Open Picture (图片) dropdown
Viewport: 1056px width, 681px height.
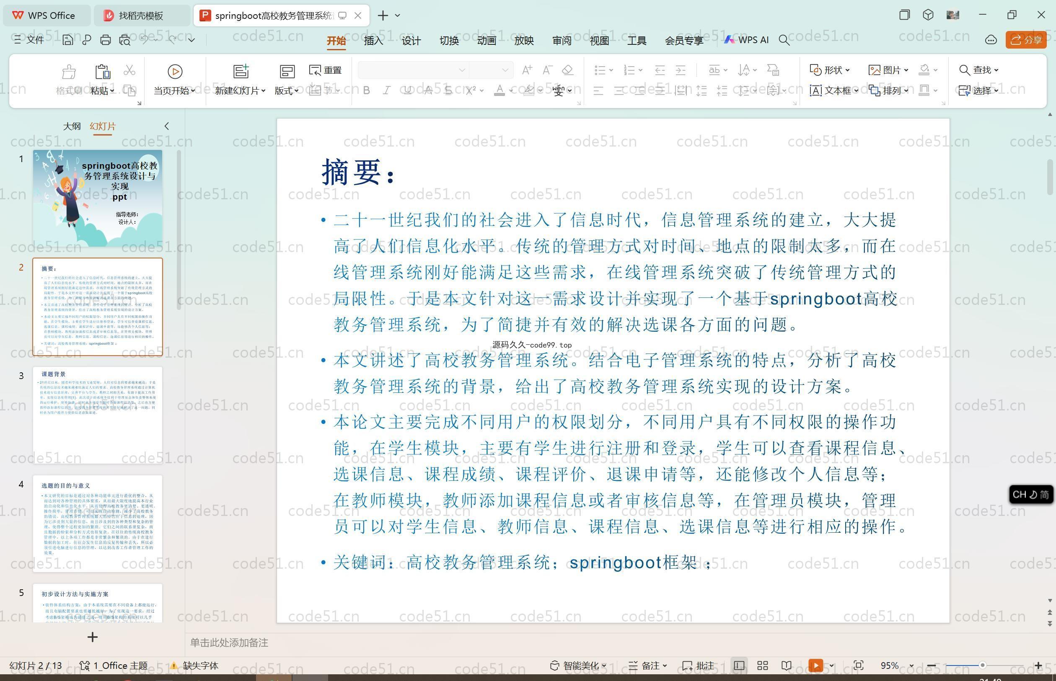(x=888, y=70)
